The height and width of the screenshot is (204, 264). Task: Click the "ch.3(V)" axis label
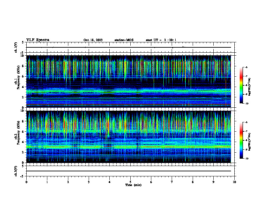click(x=16, y=171)
